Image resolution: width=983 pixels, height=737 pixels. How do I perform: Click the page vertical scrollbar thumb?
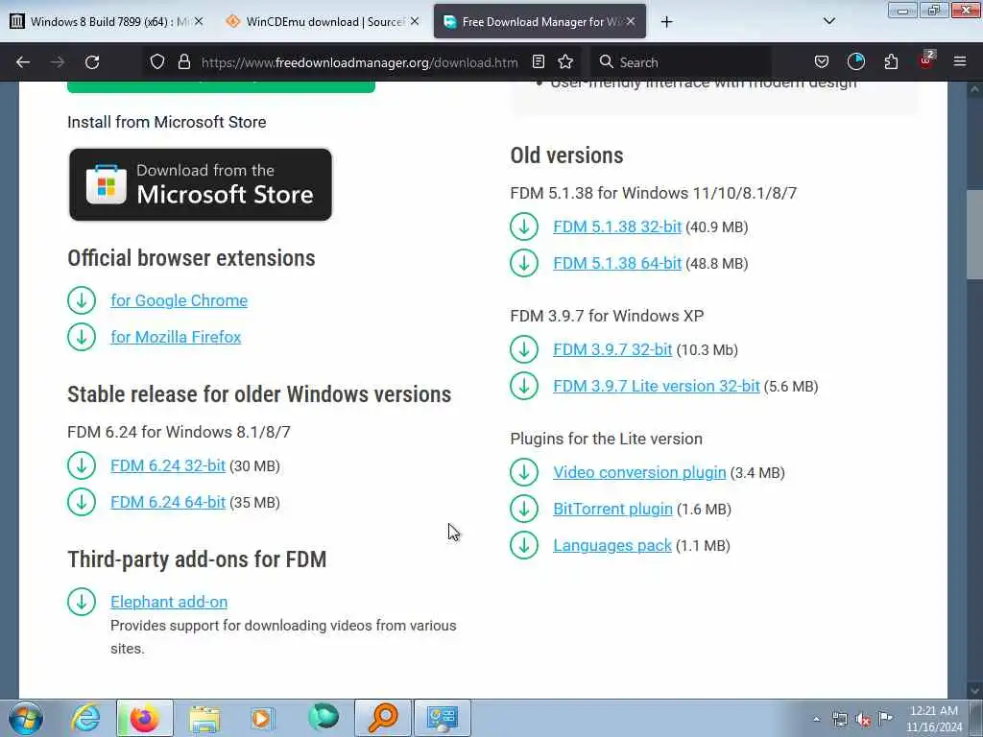pos(974,234)
